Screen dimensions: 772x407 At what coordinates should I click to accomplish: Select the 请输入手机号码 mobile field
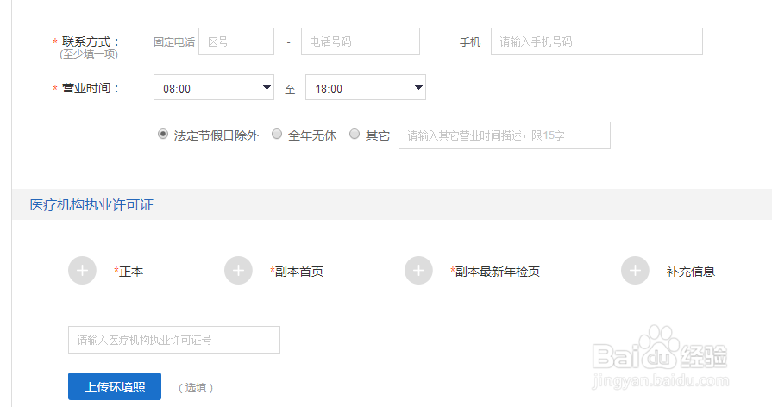click(597, 41)
